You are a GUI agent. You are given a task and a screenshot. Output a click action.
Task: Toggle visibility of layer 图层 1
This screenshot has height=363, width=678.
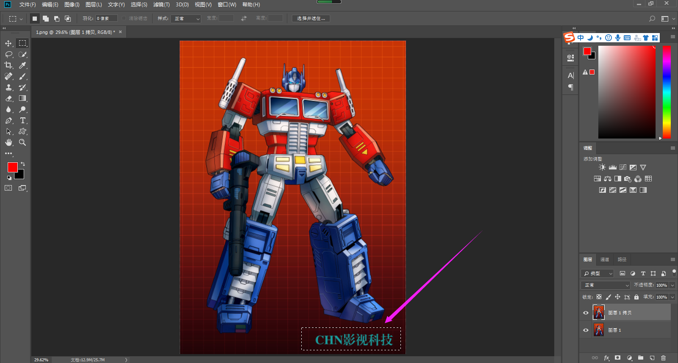point(586,330)
